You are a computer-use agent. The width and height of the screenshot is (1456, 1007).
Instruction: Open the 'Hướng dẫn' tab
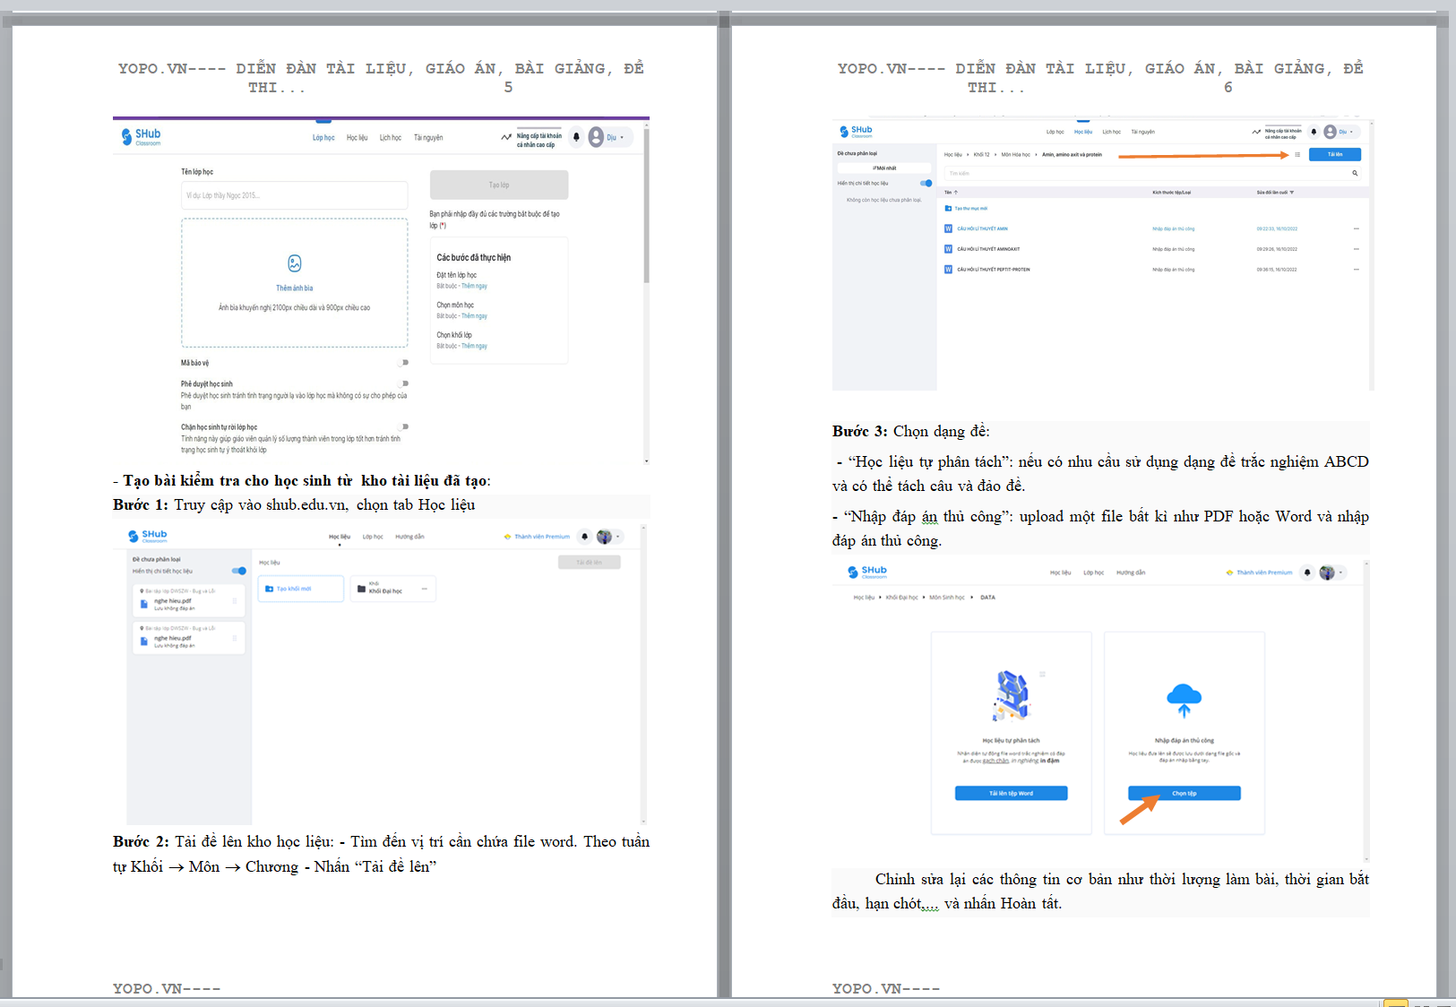[x=409, y=537]
